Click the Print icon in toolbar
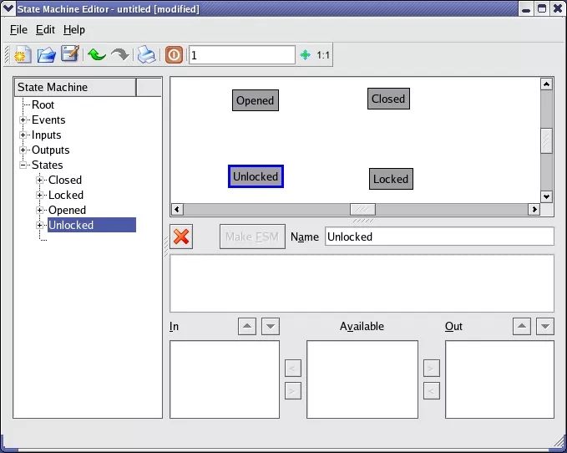The height and width of the screenshot is (453, 567). point(146,55)
